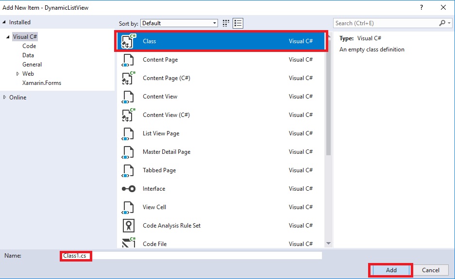Select the General category
This screenshot has height=279, width=455.
[32, 65]
